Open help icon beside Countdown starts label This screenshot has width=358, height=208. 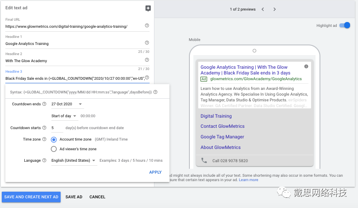point(44,128)
